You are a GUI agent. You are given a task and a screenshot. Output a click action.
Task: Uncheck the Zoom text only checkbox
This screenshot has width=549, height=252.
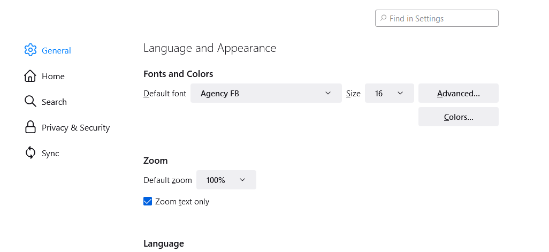[148, 201]
